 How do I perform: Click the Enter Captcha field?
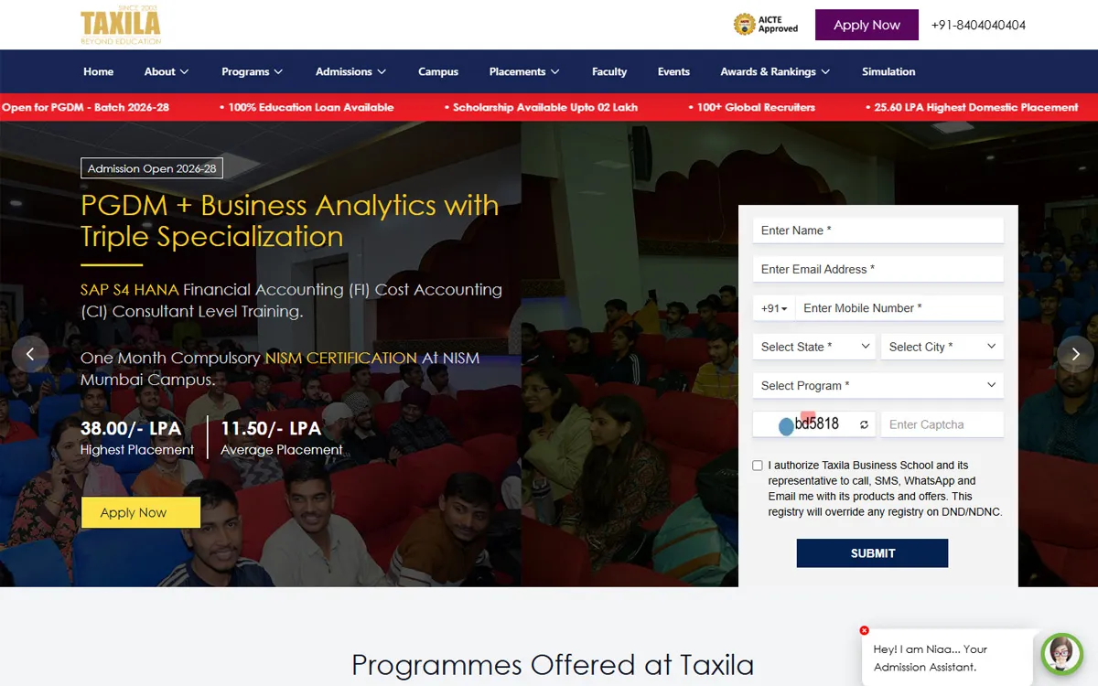(942, 424)
